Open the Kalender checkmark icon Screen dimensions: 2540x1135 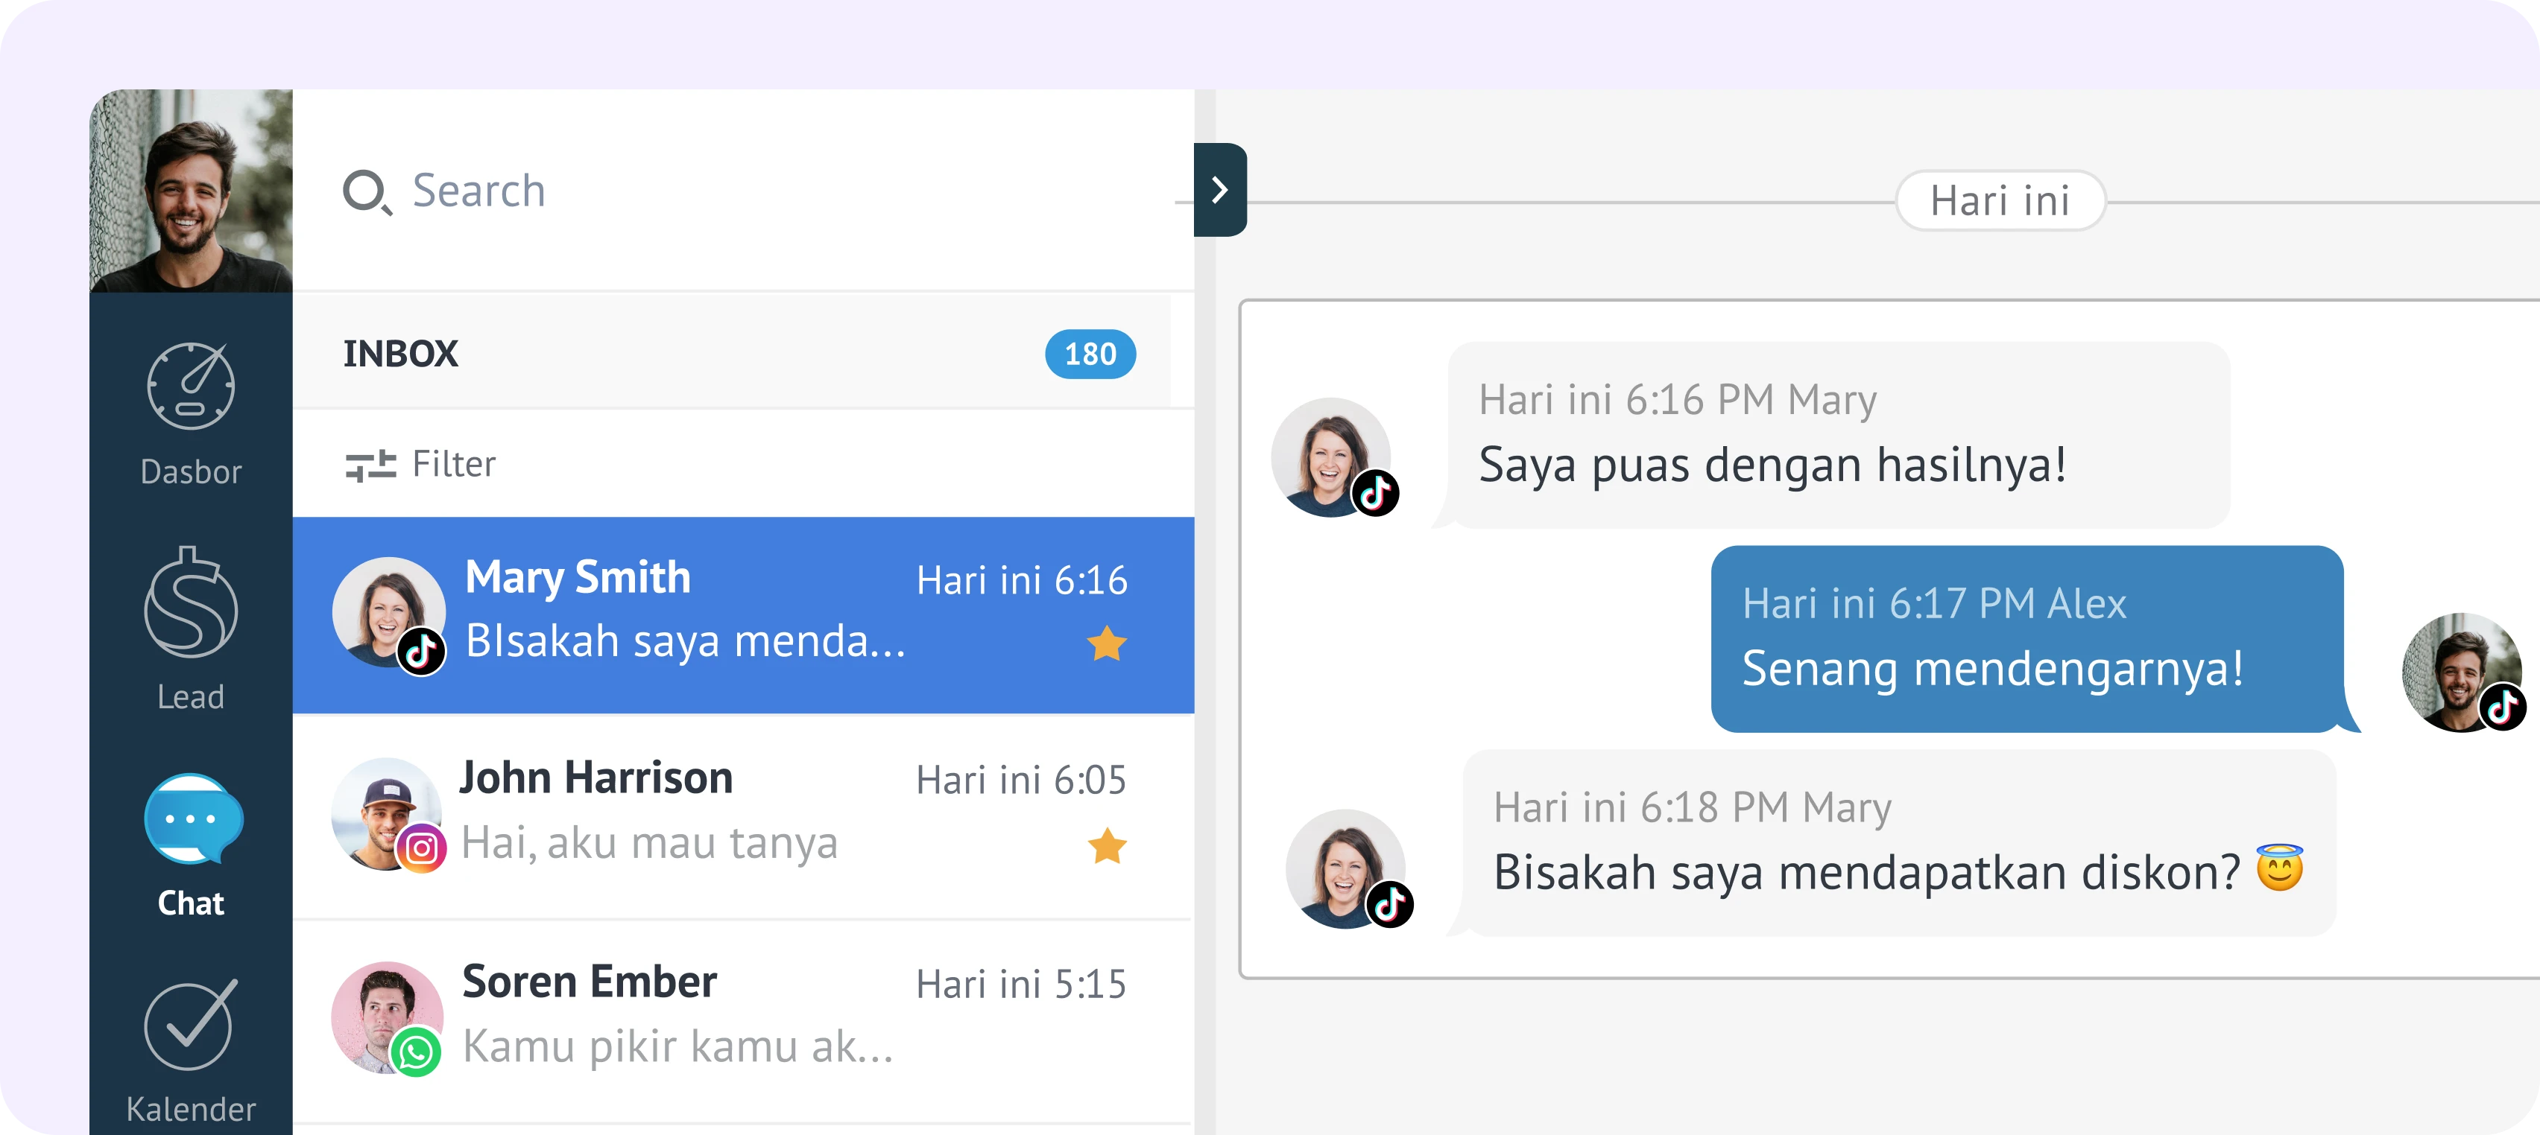pyautogui.click(x=190, y=1025)
